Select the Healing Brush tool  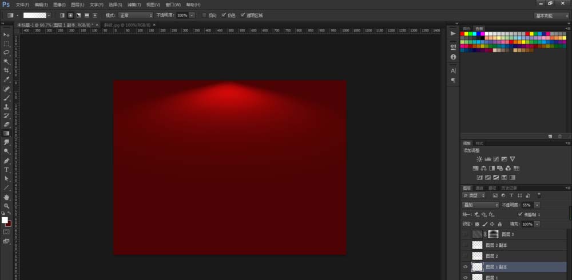coord(6,89)
